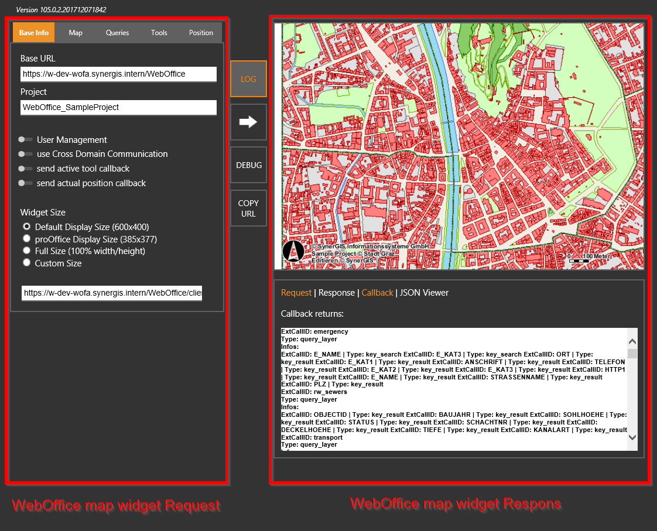Select the arrow icon to send the request
The height and width of the screenshot is (531, 657).
coord(248,121)
